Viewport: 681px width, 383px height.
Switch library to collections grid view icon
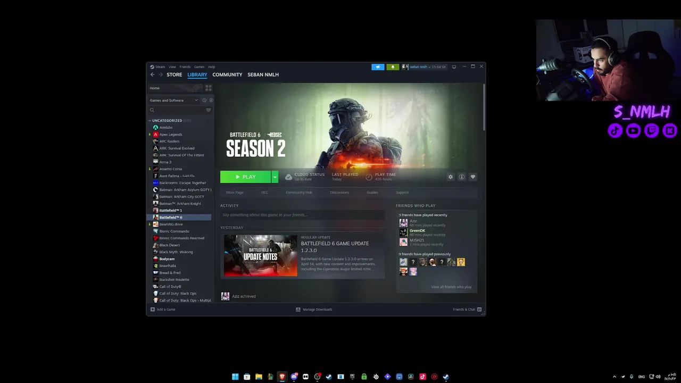(209, 88)
